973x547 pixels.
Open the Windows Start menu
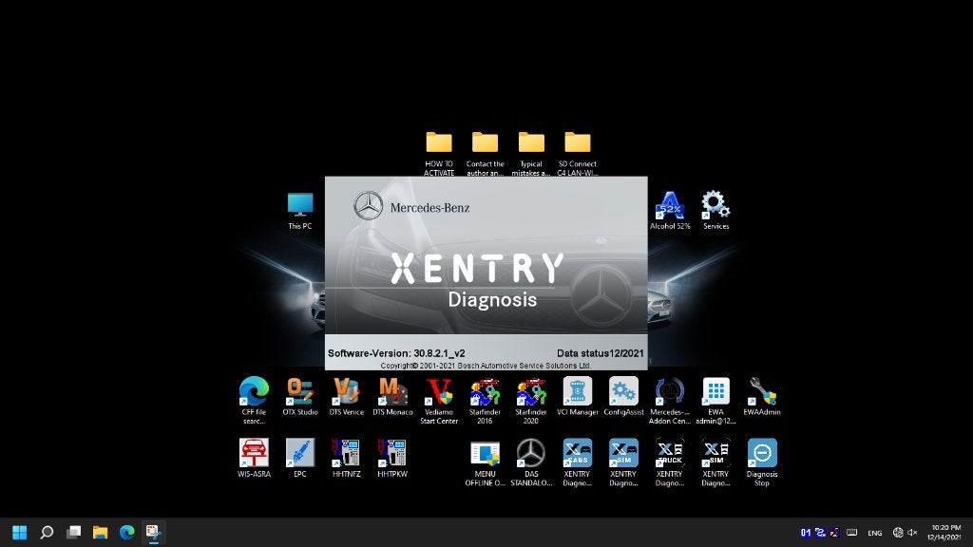19,532
